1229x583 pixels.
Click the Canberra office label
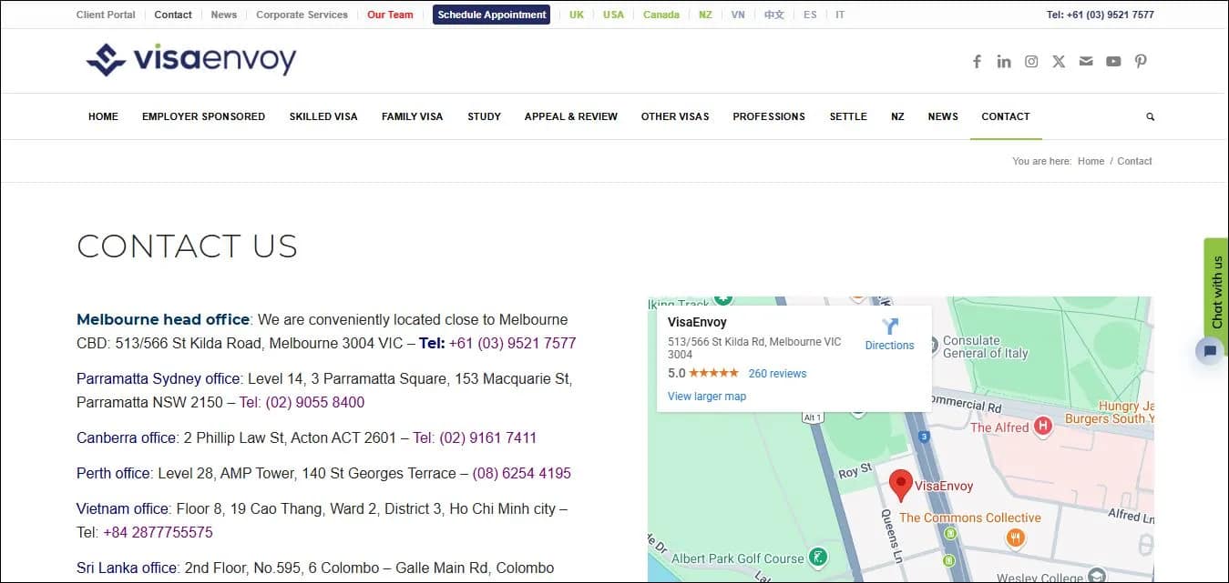(x=127, y=437)
